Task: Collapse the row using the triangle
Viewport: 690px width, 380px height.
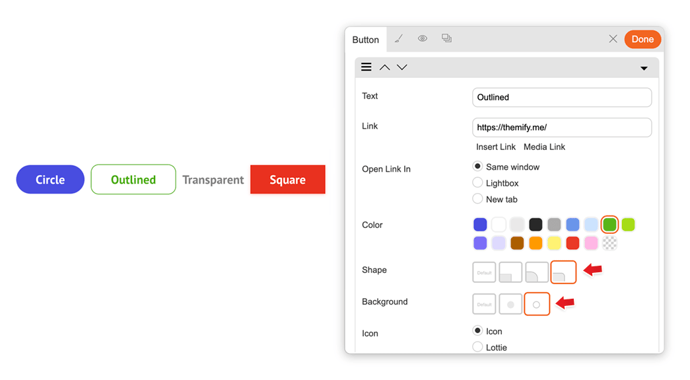Action: [644, 68]
